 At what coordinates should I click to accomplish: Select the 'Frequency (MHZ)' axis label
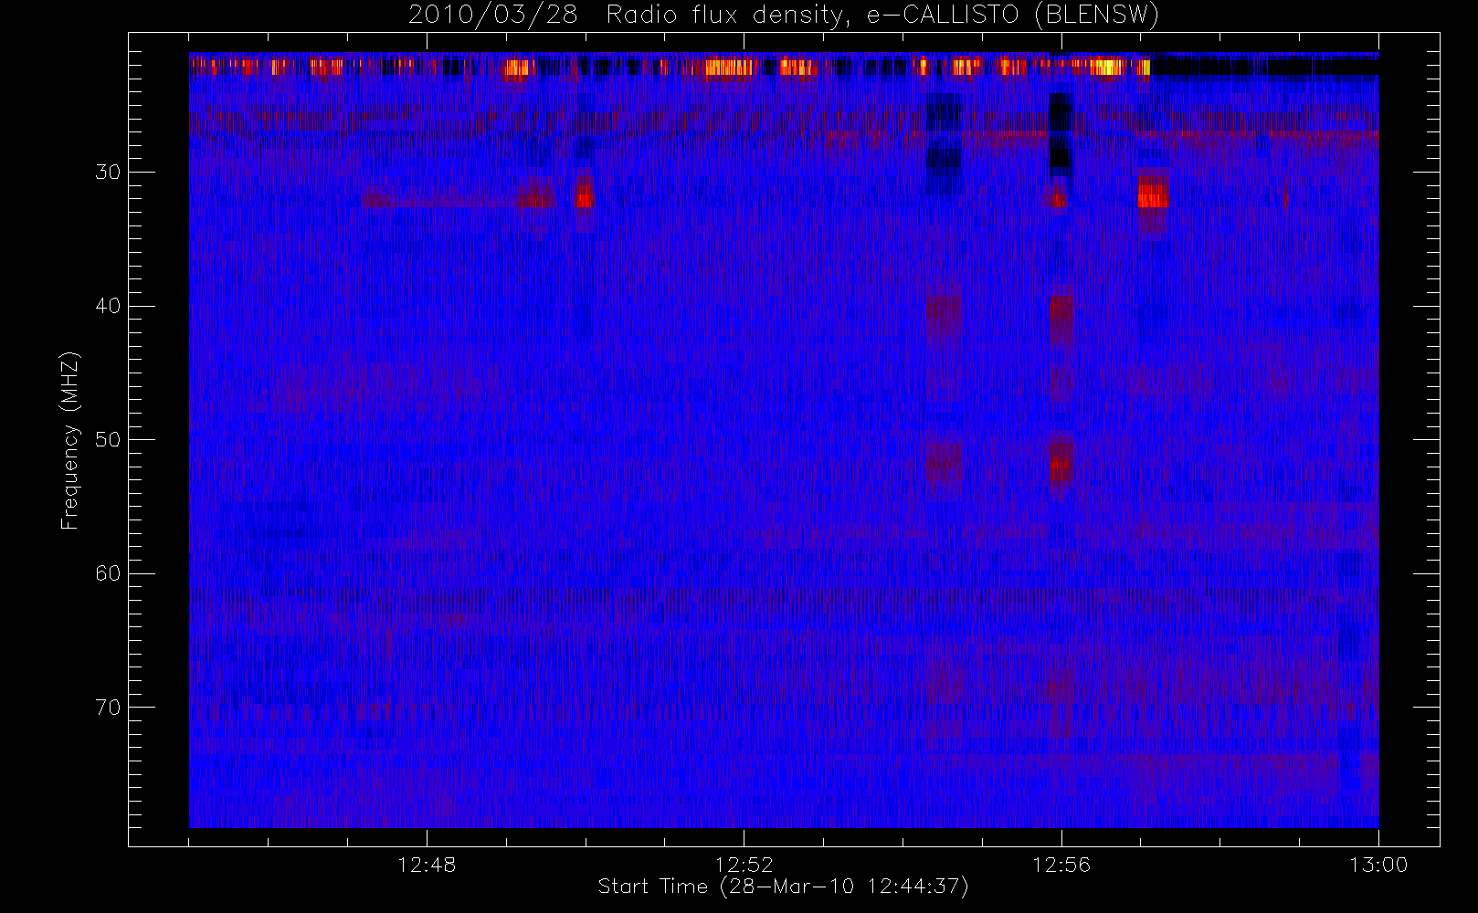70,440
